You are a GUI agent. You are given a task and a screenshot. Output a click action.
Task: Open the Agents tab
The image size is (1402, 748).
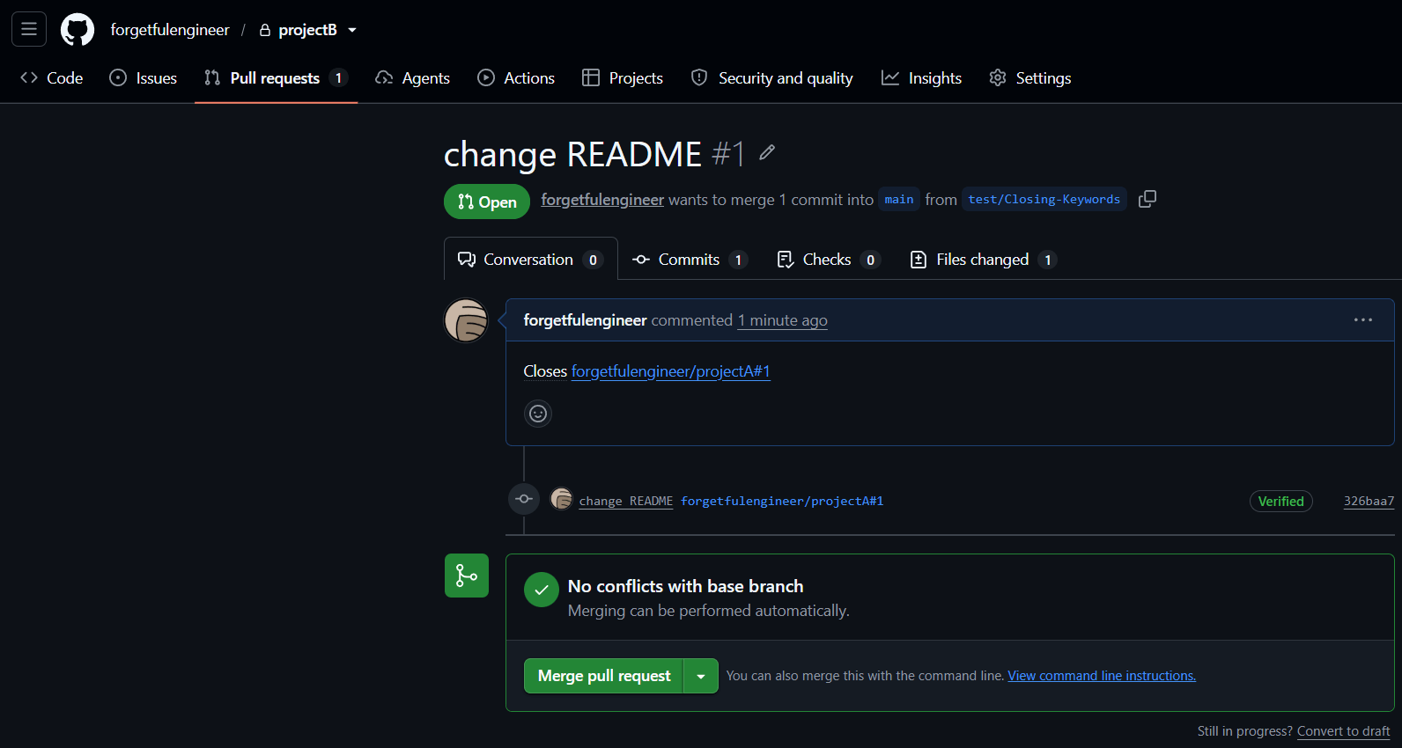[x=412, y=78]
